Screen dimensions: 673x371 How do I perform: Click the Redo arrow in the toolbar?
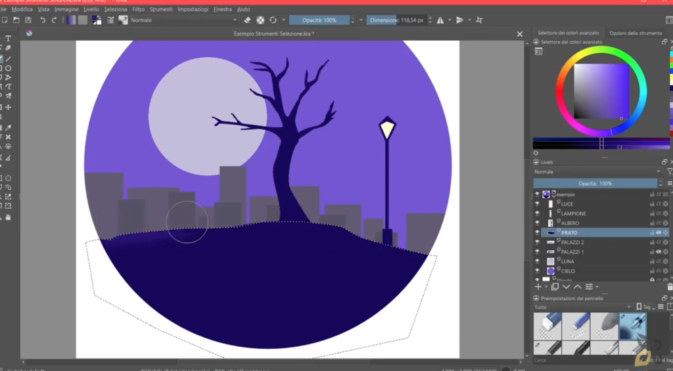pos(54,20)
